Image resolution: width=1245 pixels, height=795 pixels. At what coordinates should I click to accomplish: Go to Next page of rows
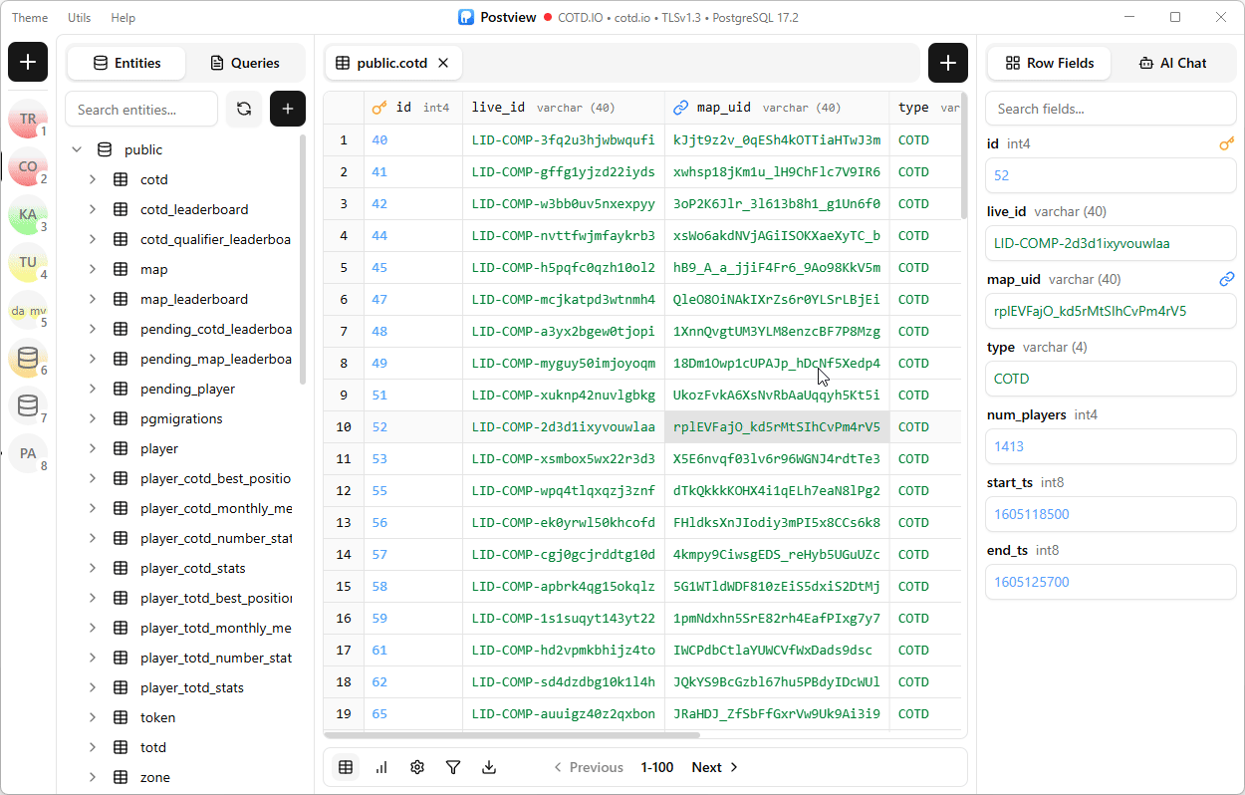pyautogui.click(x=715, y=767)
